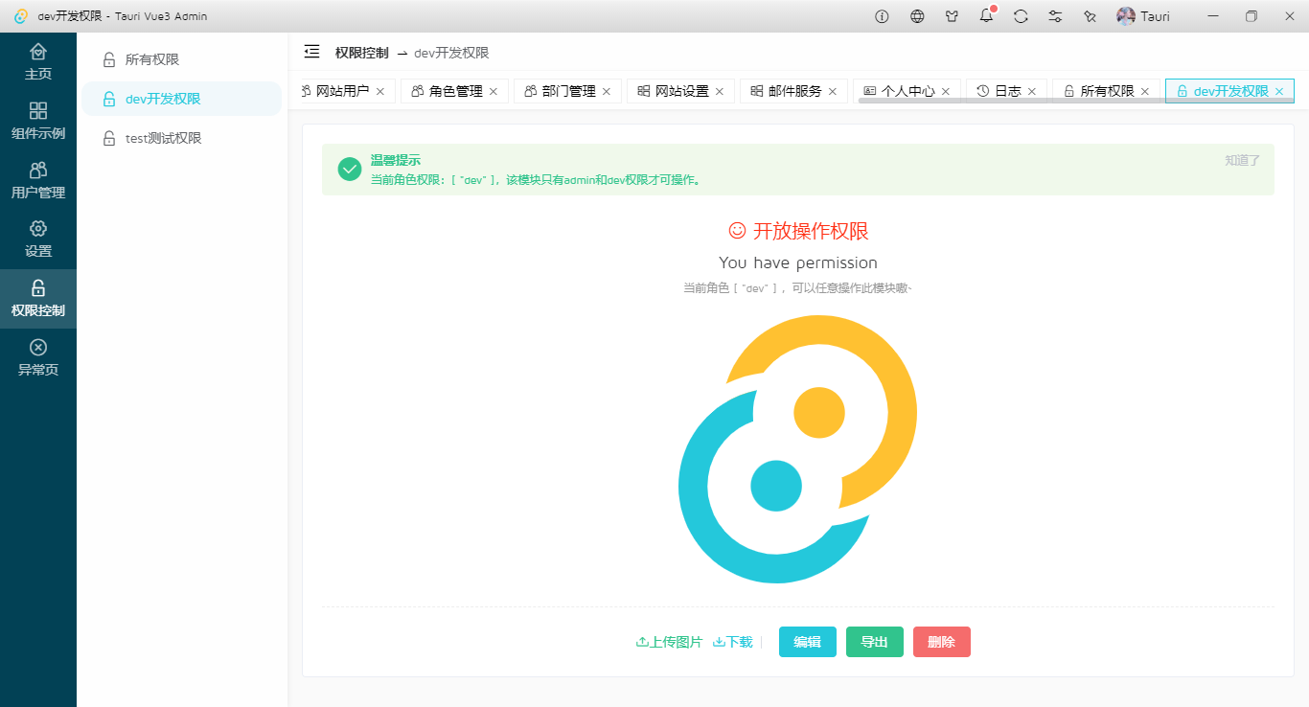
Task: Close the 部门管理 tab
Action: click(607, 92)
